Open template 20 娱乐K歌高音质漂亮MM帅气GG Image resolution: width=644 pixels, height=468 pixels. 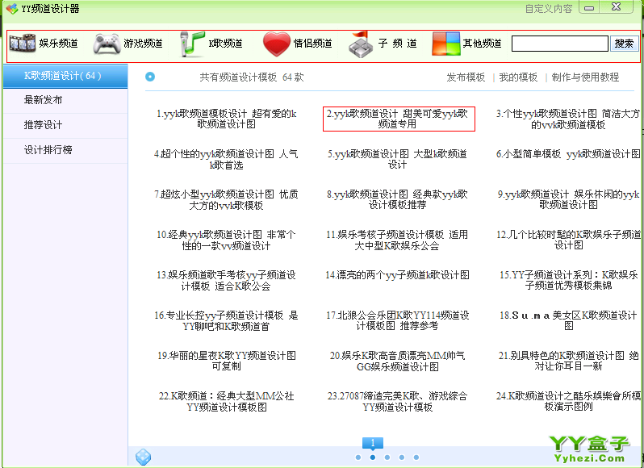tap(397, 361)
